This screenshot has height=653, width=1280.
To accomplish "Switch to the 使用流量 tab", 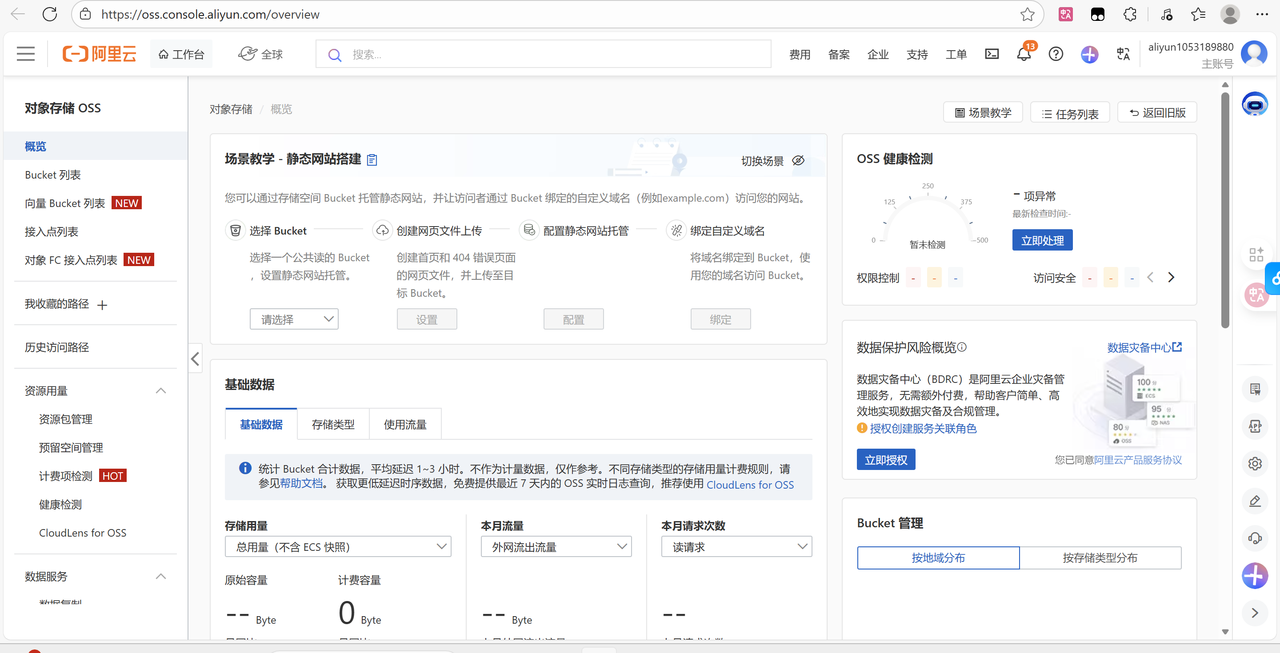I will pyautogui.click(x=405, y=424).
